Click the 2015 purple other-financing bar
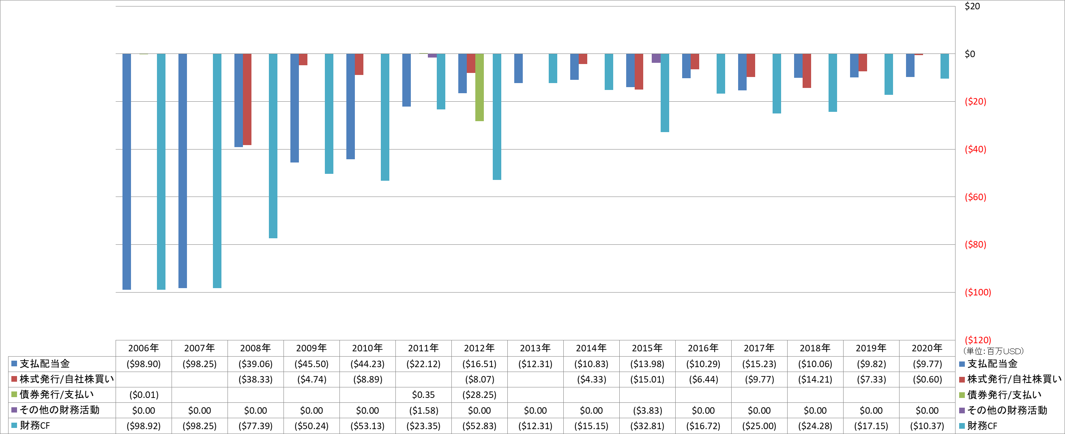The image size is (1065, 434). coord(656,58)
